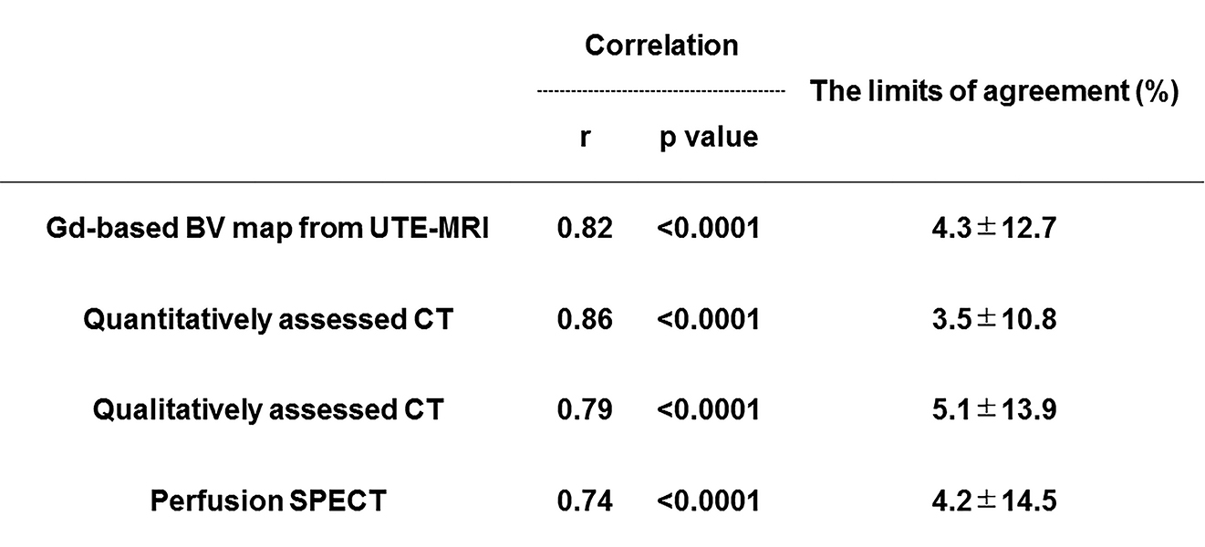The image size is (1205, 547).
Task: Click the p value in the UTE-MRI row
Action: coord(708,230)
